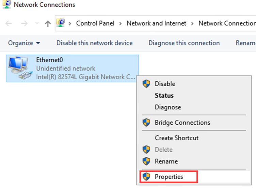Click the shield icon beside Rename

click(146, 161)
